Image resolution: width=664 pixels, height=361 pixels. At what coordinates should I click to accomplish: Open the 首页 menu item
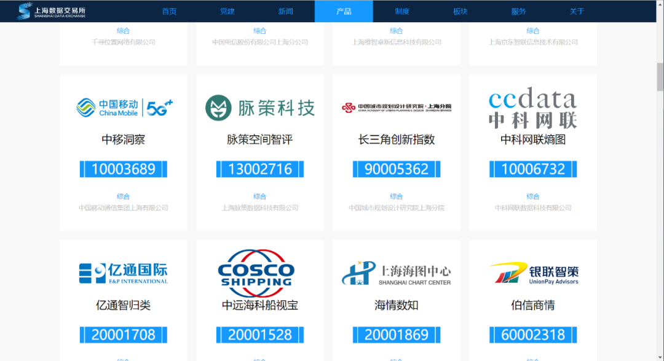pos(169,12)
